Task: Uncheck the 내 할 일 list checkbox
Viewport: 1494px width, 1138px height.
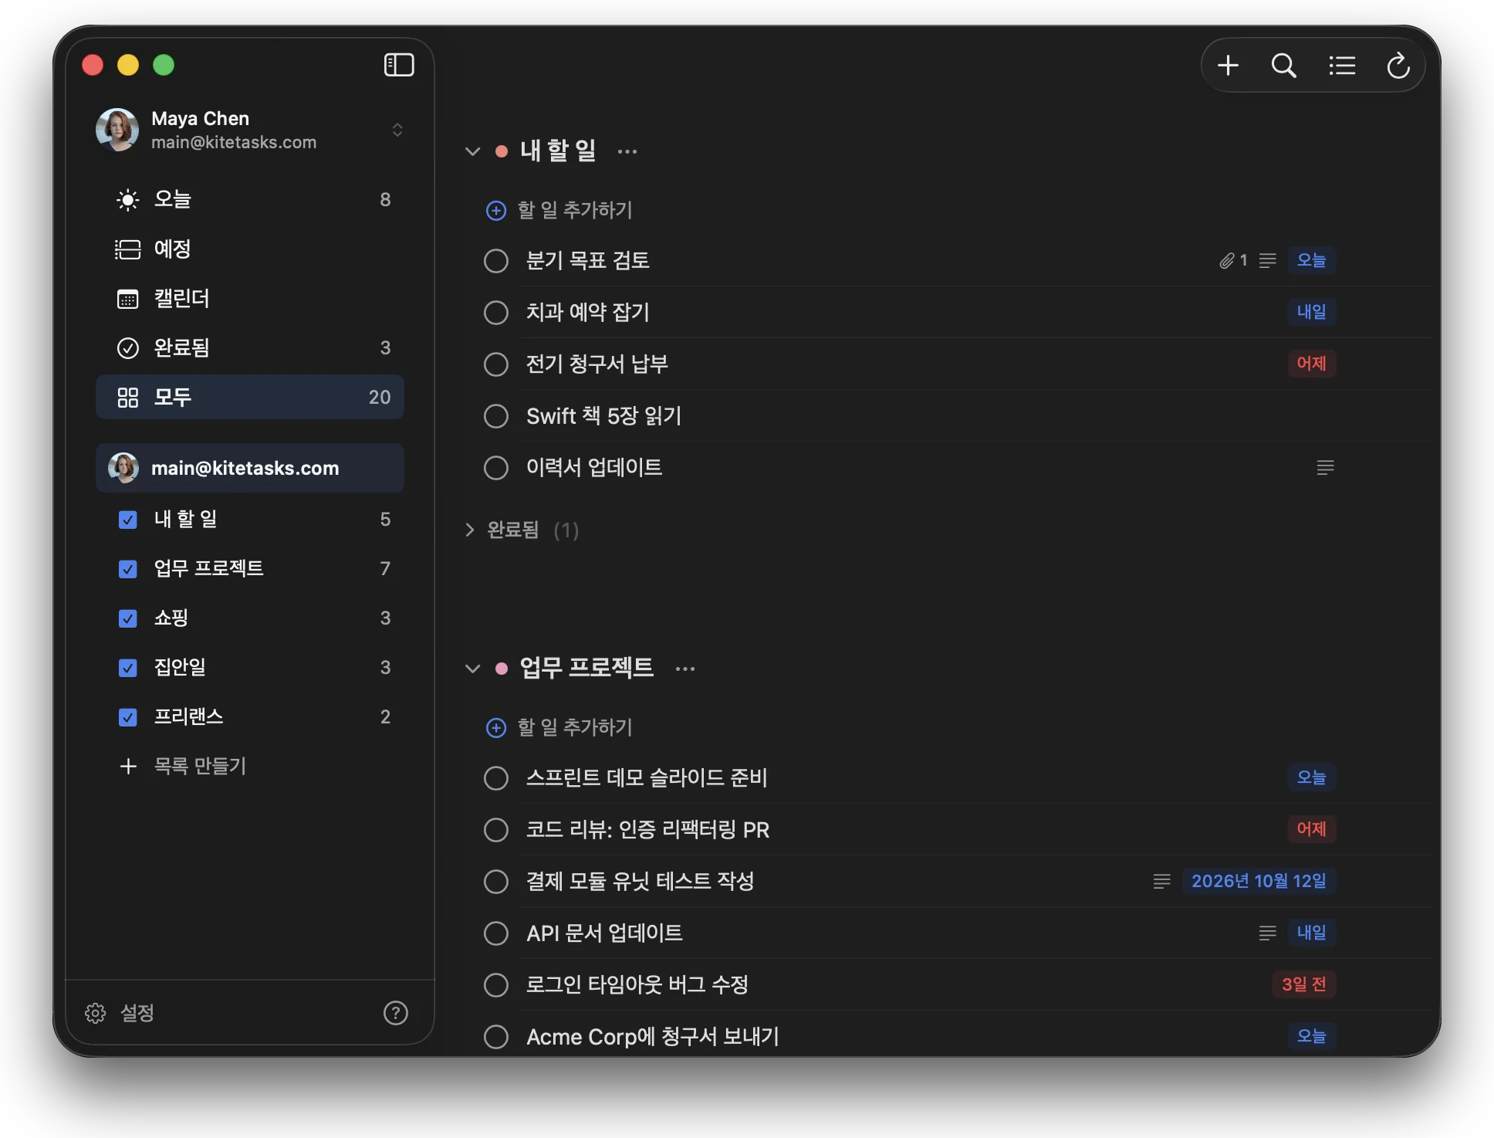Action: pyautogui.click(x=128, y=520)
